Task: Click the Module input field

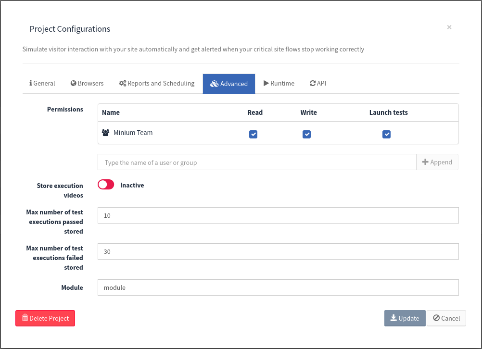Action: tap(278, 287)
